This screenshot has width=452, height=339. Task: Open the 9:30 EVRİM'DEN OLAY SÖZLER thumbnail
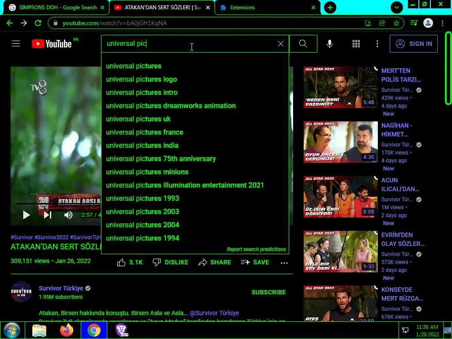point(340,252)
